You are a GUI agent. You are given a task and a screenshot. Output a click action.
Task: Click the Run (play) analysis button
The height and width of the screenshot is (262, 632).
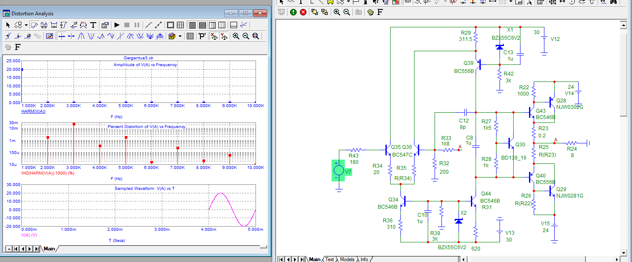tap(117, 25)
